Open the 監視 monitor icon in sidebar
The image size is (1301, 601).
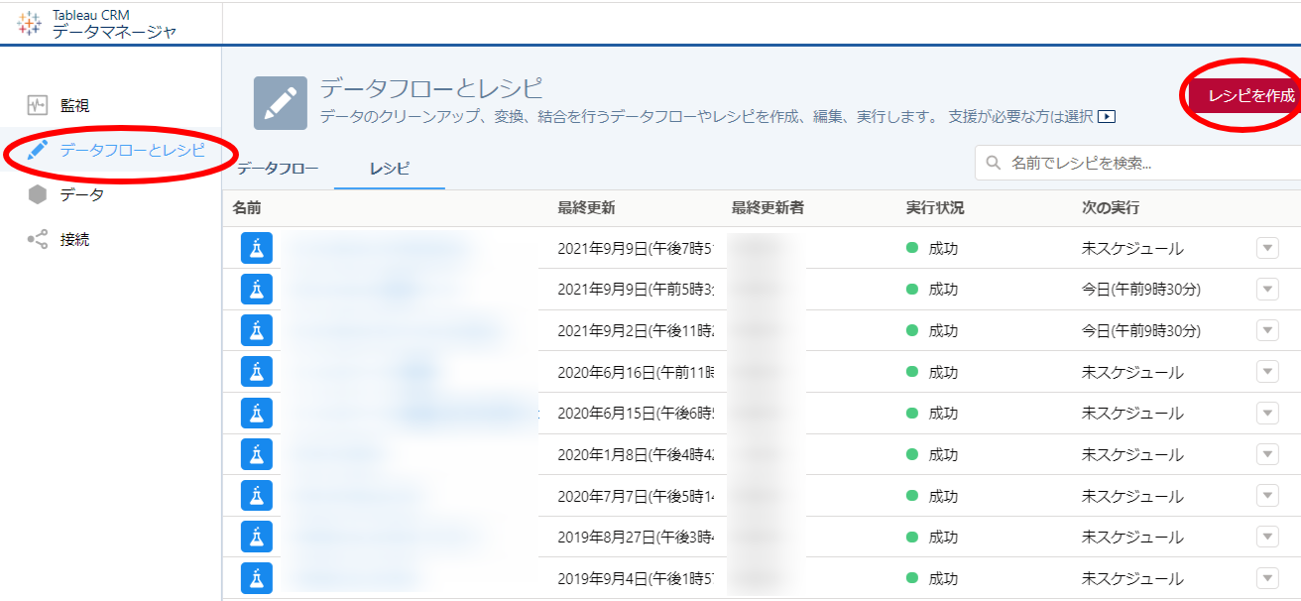[38, 105]
